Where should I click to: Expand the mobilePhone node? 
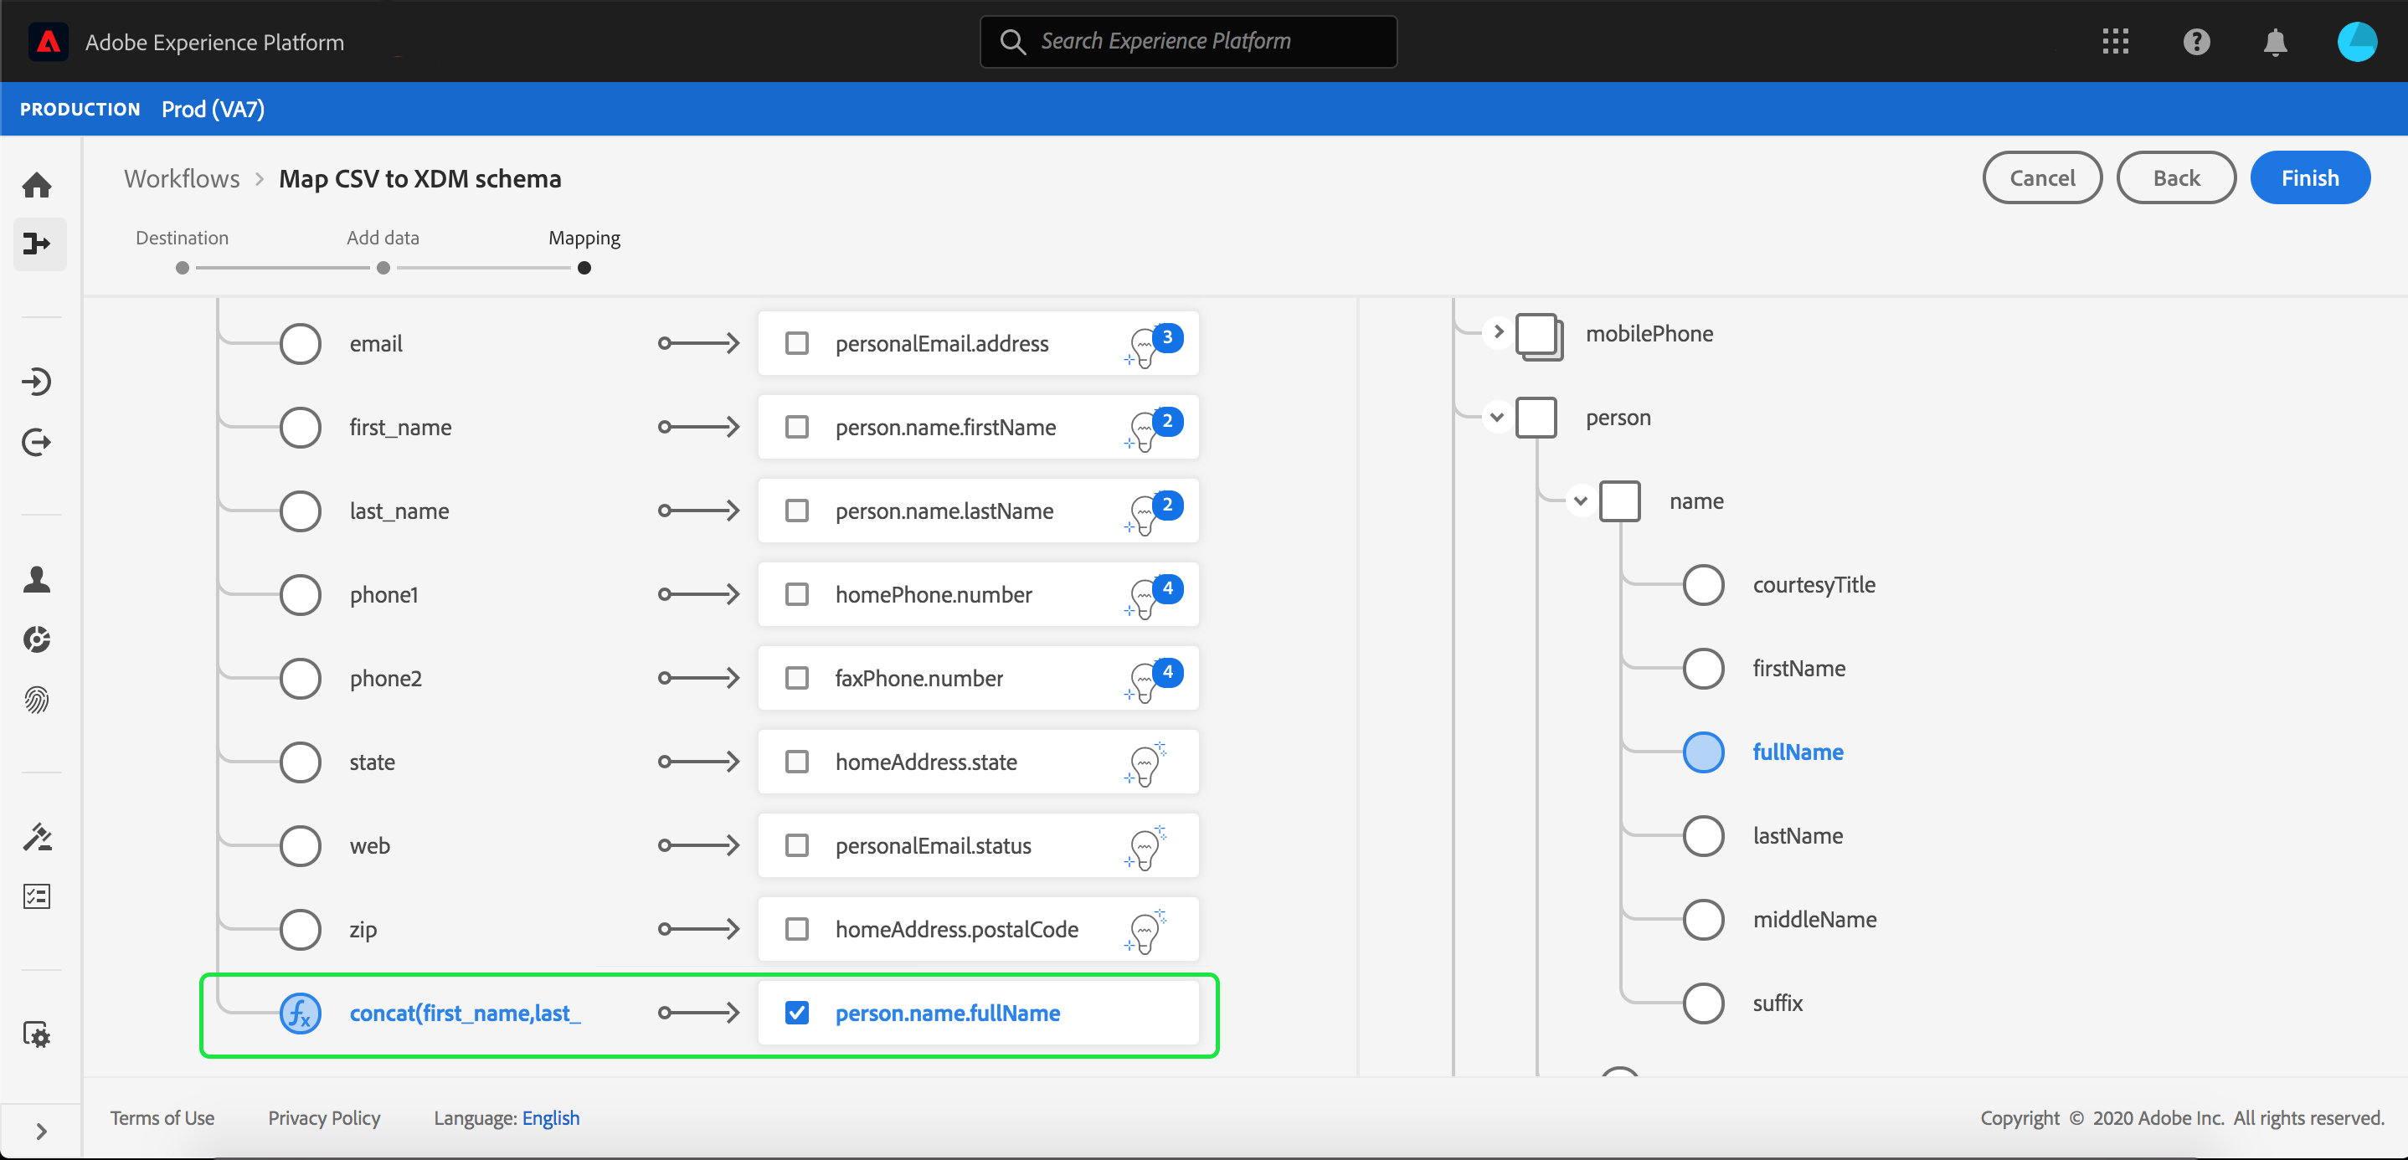click(1498, 331)
